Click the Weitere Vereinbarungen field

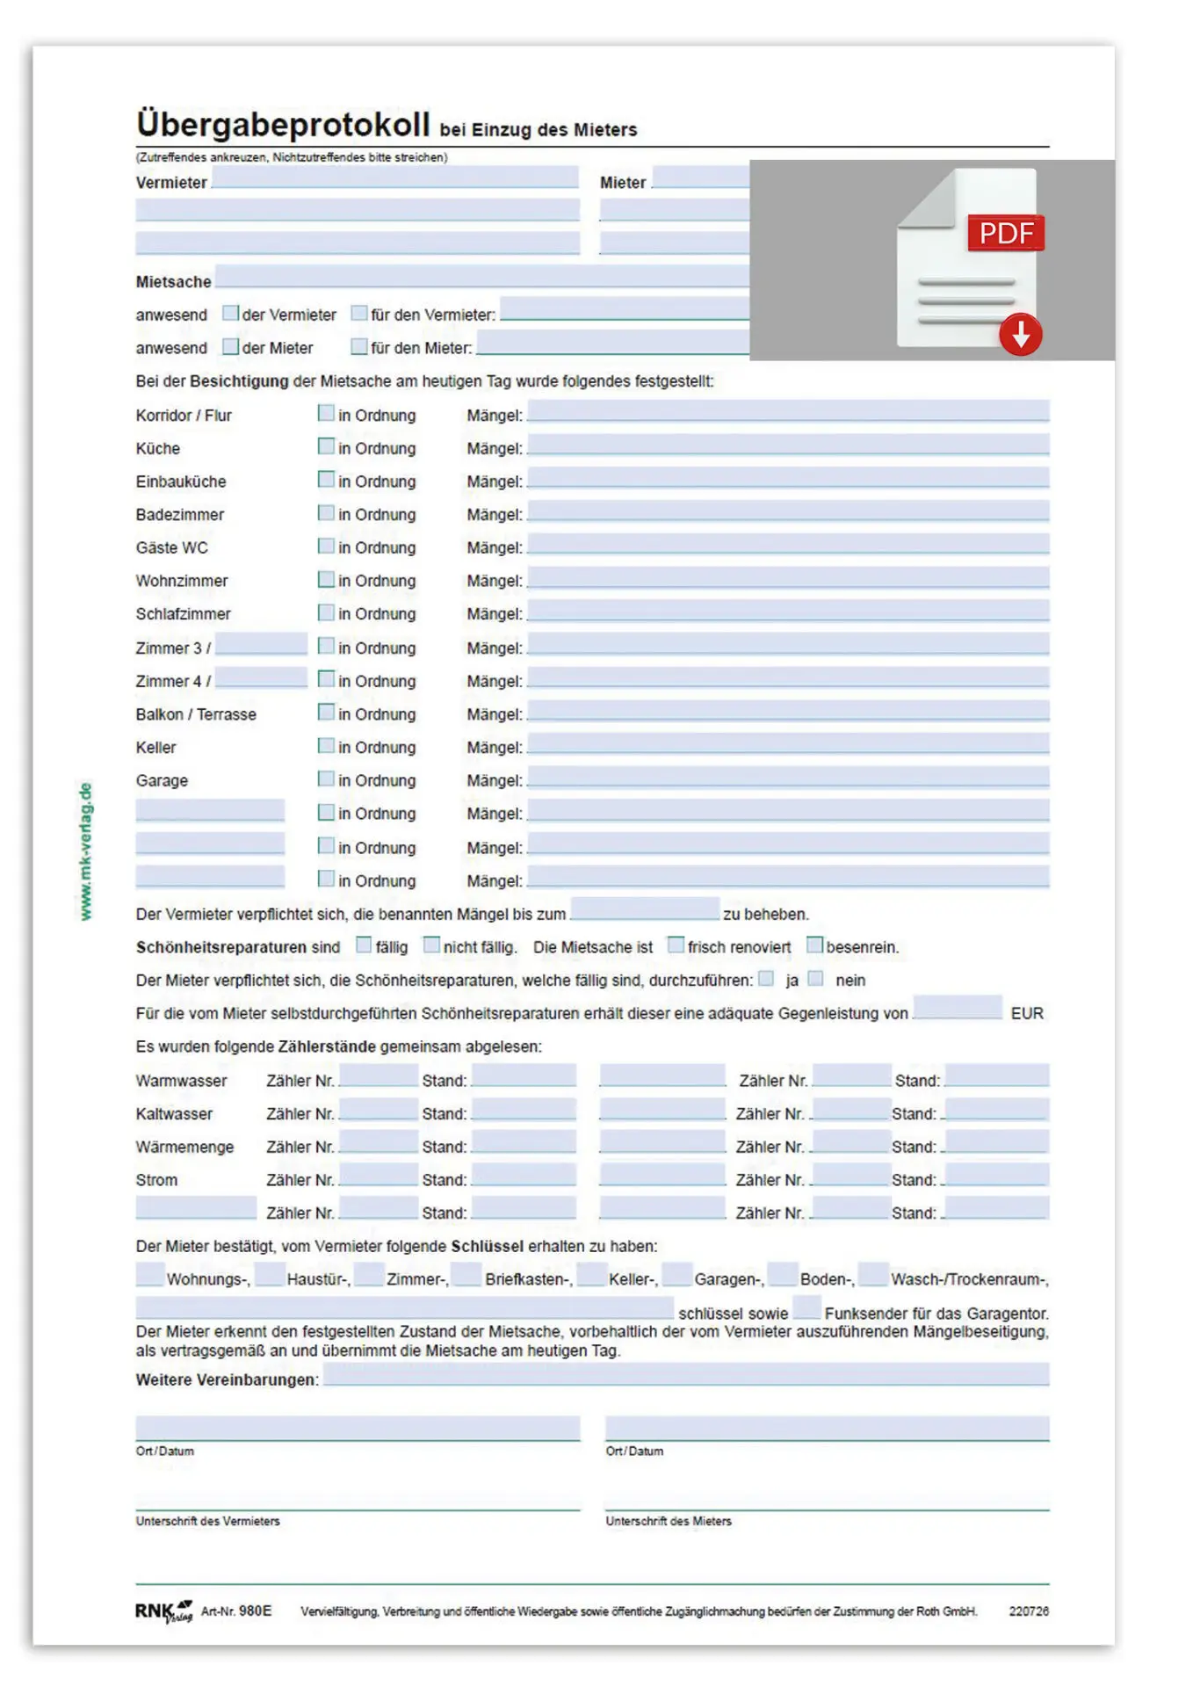tap(686, 1375)
